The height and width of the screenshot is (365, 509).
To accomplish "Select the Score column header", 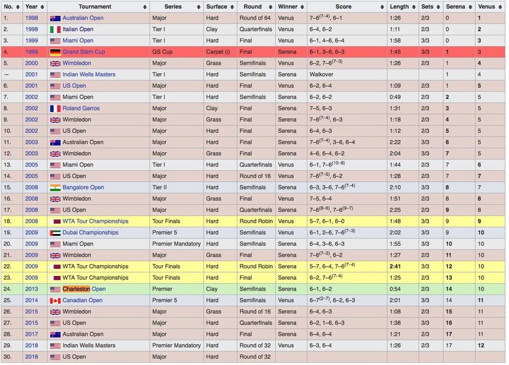I will (x=347, y=7).
